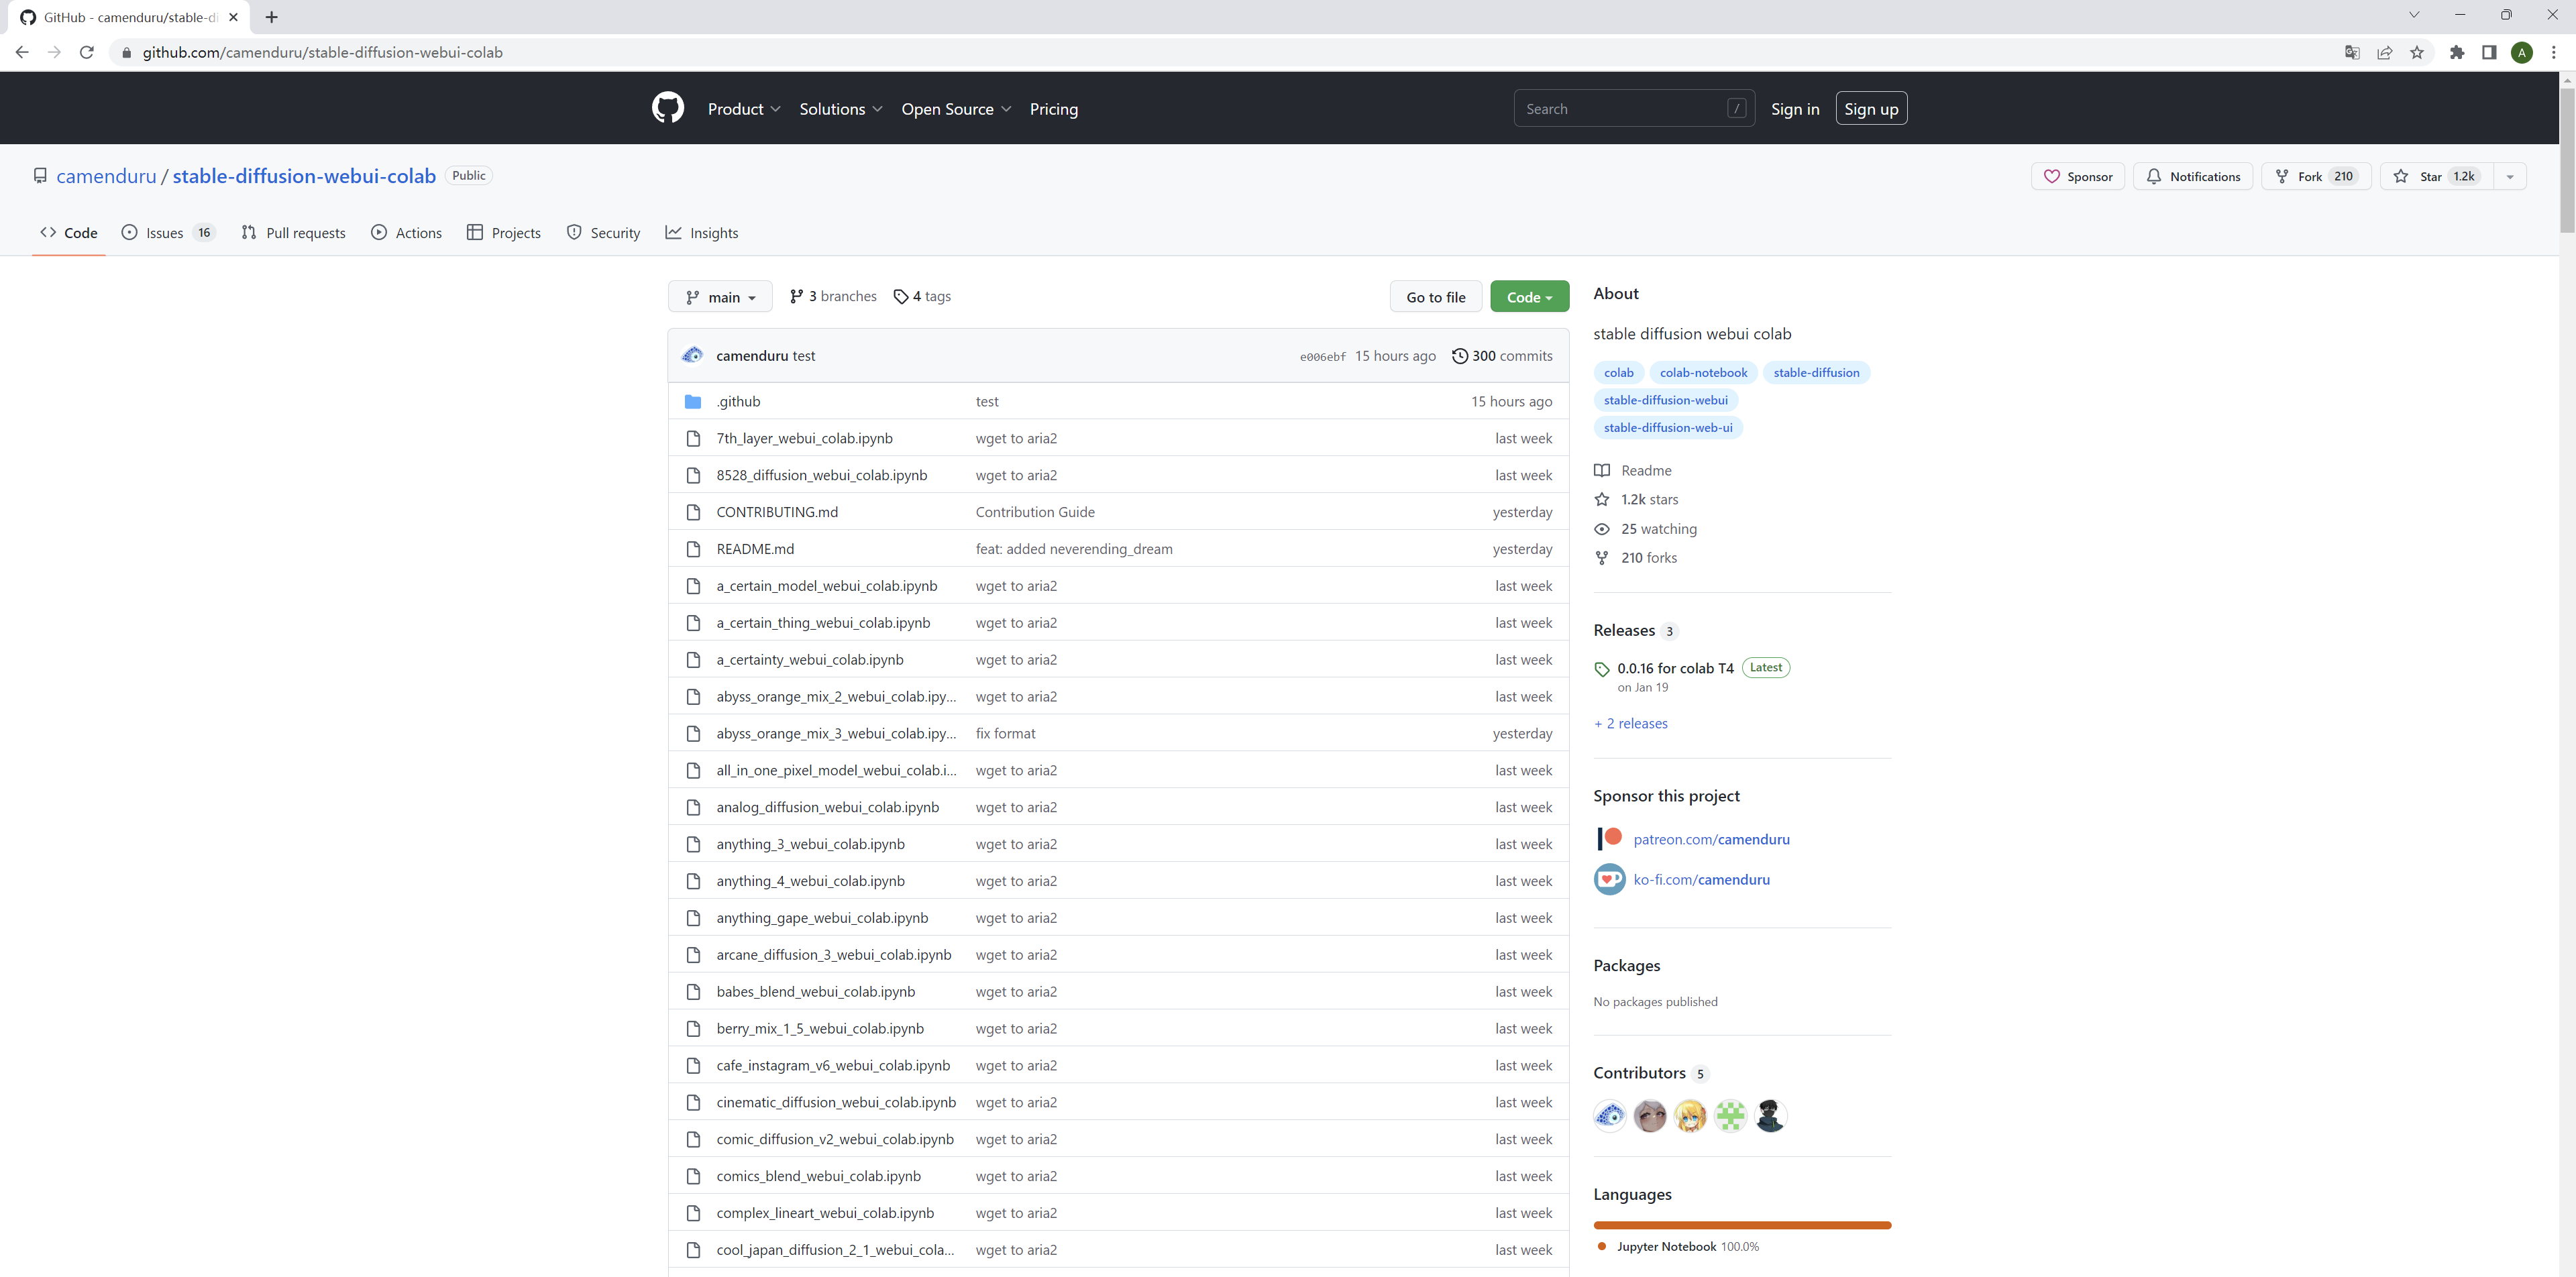
Task: Click the last contributor avatar in dark clothing
Action: pyautogui.click(x=1770, y=1115)
